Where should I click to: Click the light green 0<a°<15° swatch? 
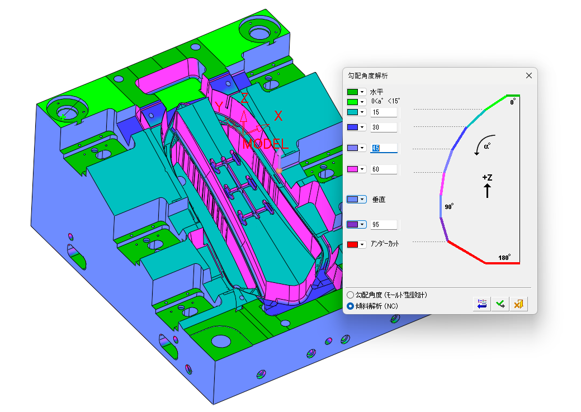pos(352,102)
